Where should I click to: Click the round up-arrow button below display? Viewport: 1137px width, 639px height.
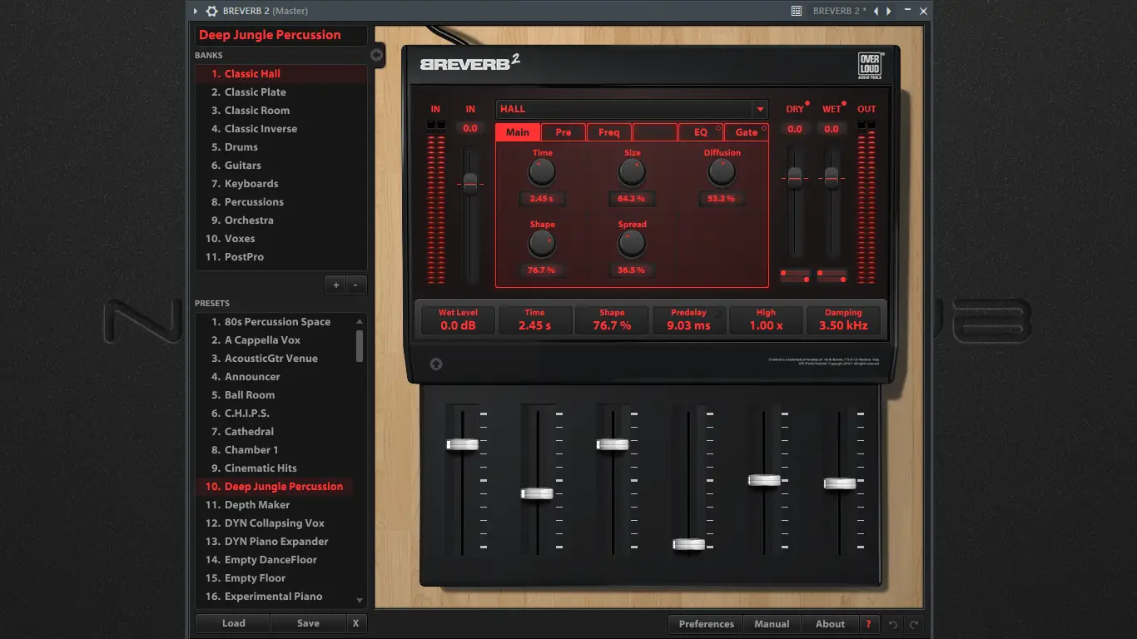coord(435,364)
